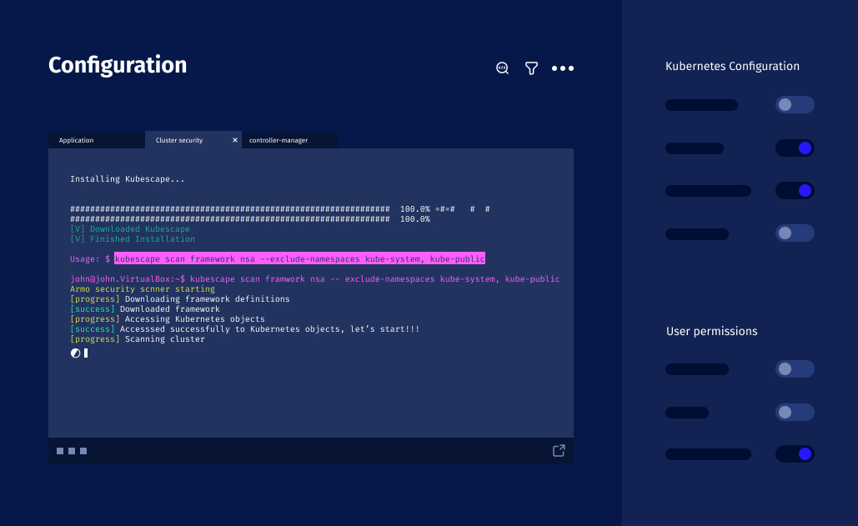Toggle first Kubernetes Configuration switch
Image resolution: width=858 pixels, height=526 pixels.
click(x=795, y=104)
